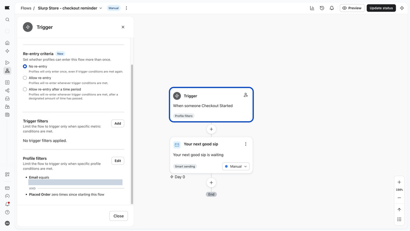Open the Flows icon in sidebar

[7, 71]
